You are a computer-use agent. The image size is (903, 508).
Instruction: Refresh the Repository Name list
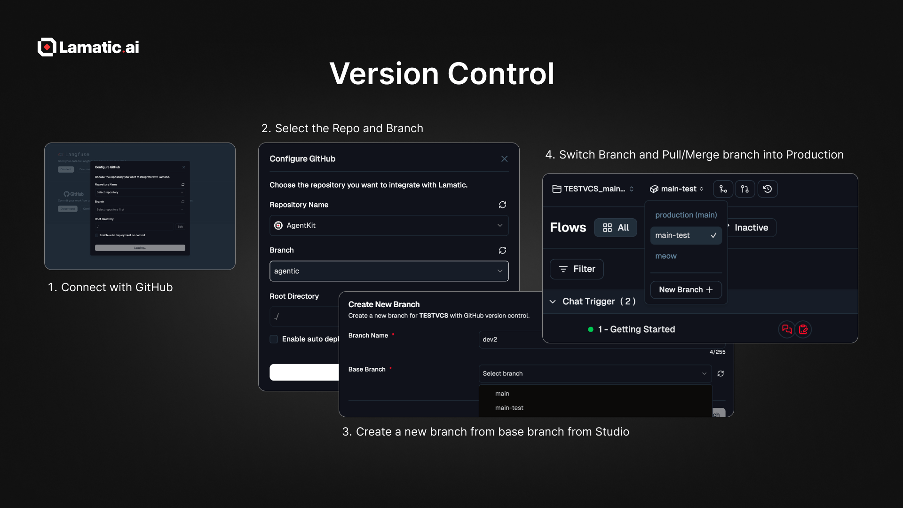click(x=502, y=205)
